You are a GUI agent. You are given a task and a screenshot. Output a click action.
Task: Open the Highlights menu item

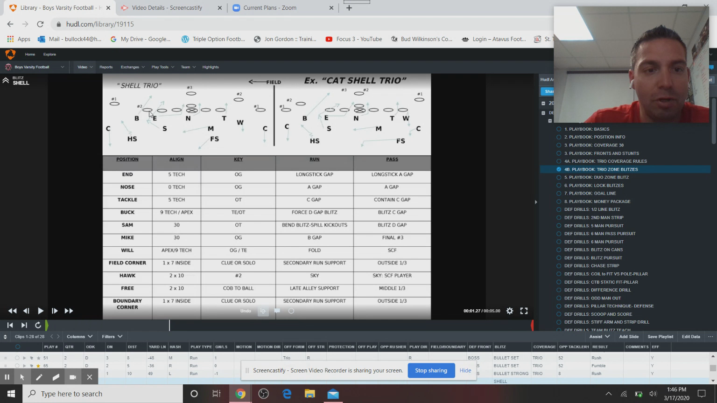(x=211, y=67)
